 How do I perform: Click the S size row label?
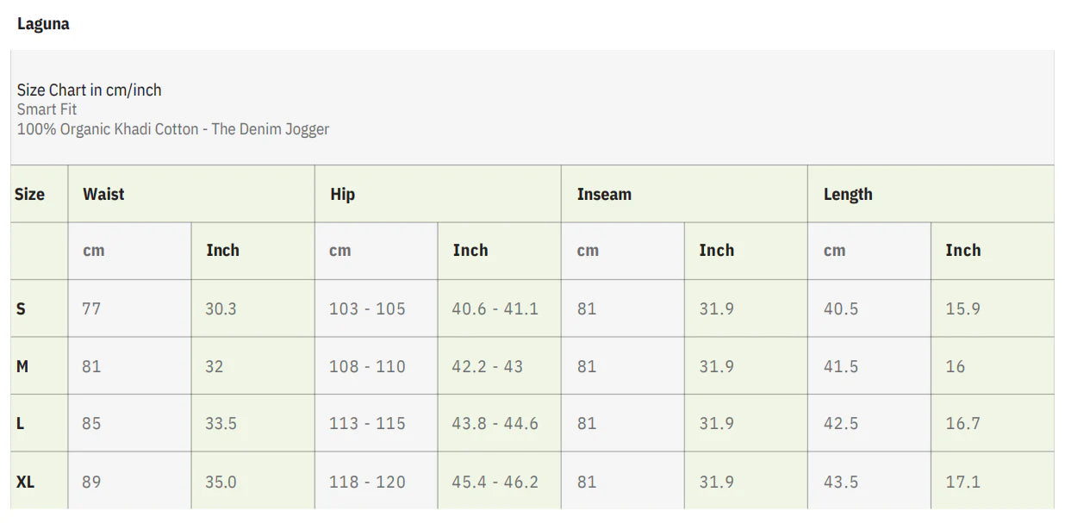point(22,308)
